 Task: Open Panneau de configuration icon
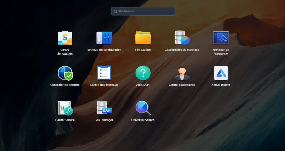click(x=104, y=38)
